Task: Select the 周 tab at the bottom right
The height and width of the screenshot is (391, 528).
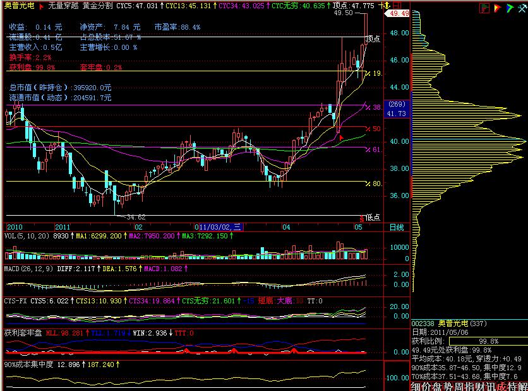Action: click(x=459, y=387)
